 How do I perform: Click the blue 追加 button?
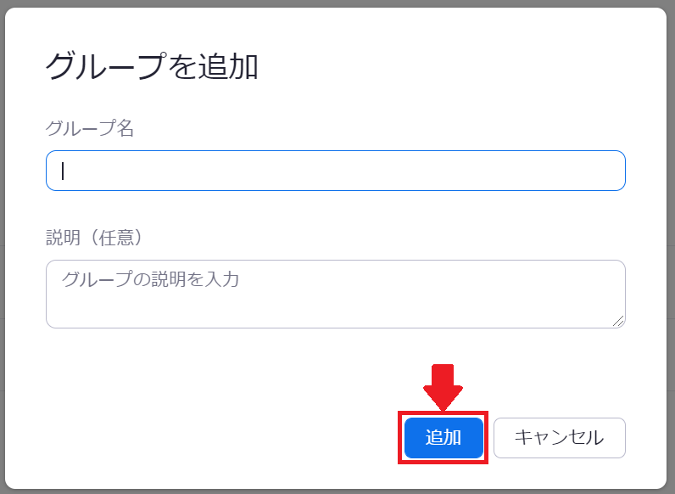point(443,437)
